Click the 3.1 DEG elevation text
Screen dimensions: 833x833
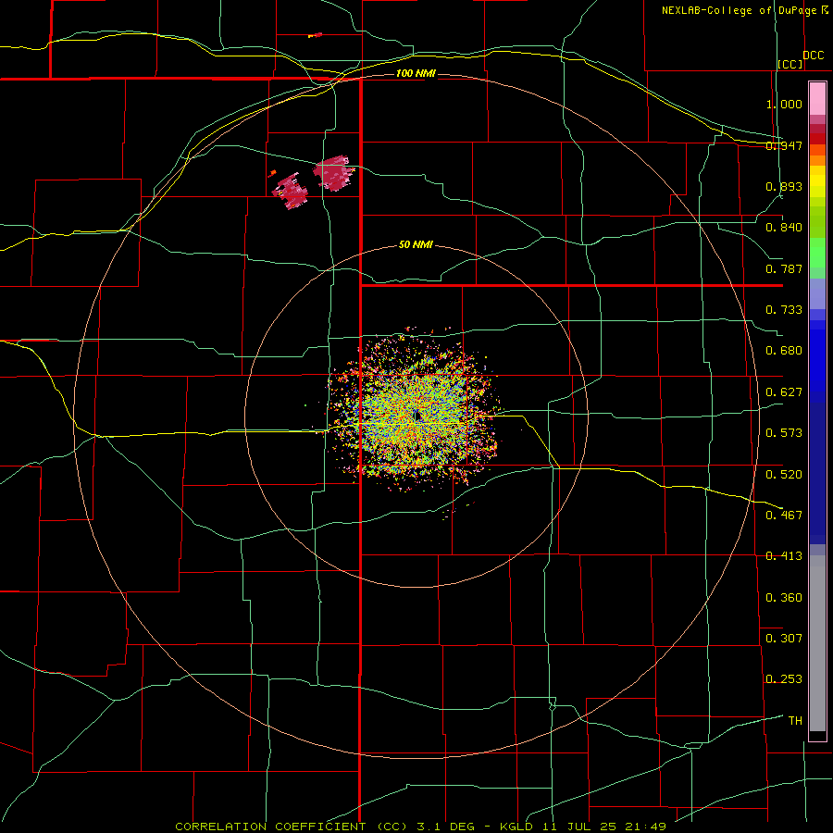click(444, 827)
